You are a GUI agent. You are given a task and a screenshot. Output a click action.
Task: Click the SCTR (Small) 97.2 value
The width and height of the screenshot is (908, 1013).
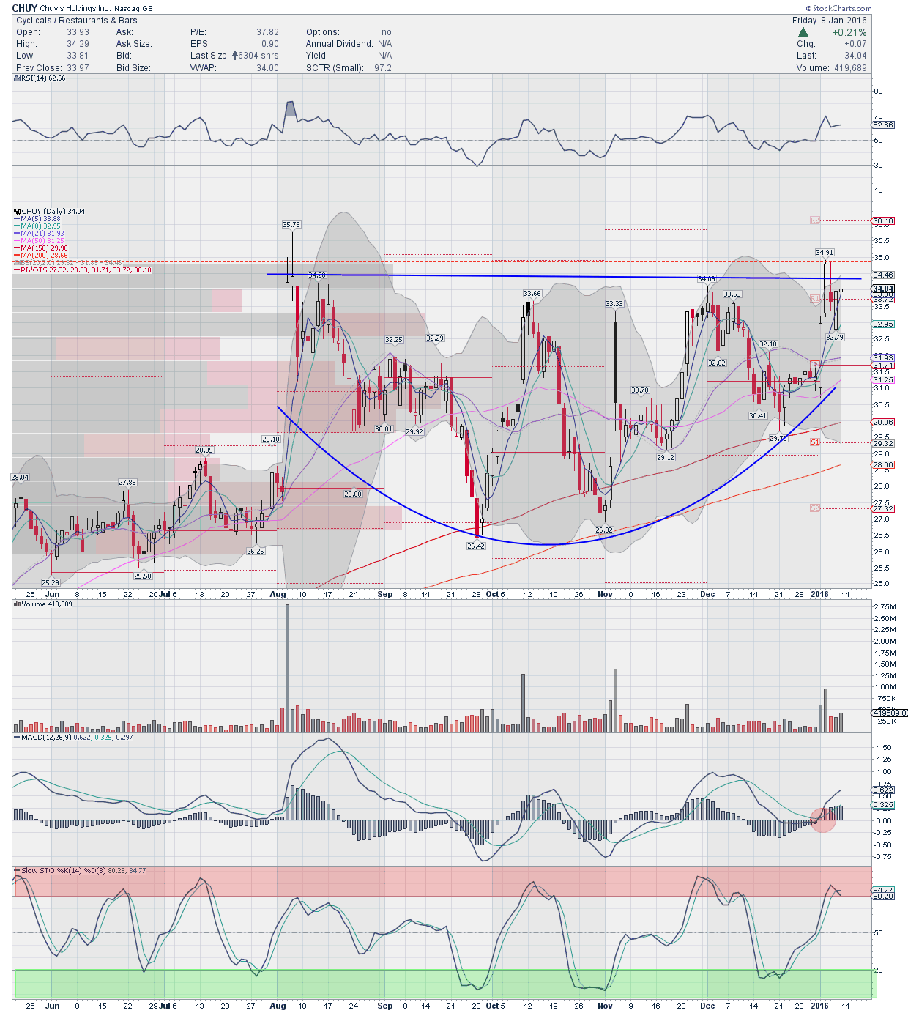click(383, 68)
